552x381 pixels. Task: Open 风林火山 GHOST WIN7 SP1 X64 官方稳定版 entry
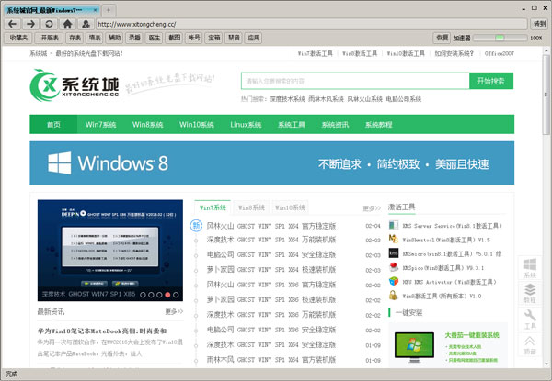click(x=271, y=226)
